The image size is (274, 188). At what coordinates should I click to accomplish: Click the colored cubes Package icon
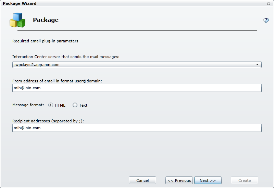coord(17,20)
